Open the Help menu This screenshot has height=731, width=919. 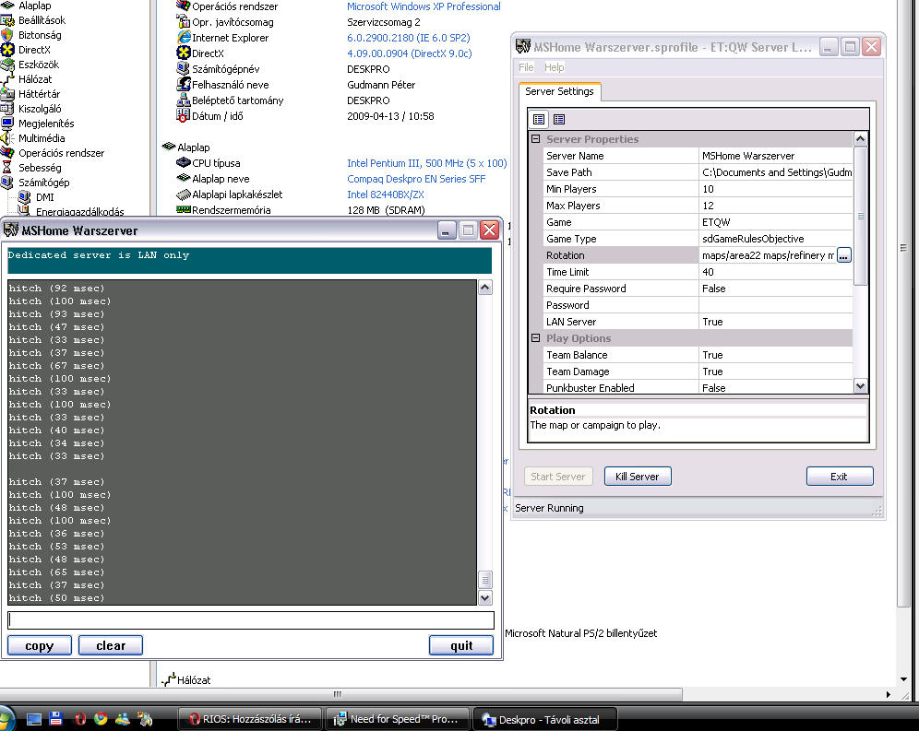click(x=554, y=67)
